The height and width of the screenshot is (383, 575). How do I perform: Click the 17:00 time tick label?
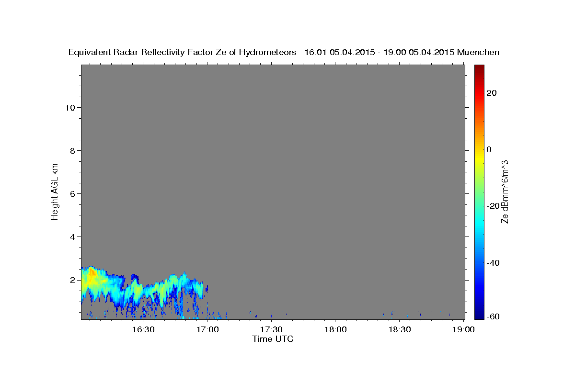tap(207, 329)
